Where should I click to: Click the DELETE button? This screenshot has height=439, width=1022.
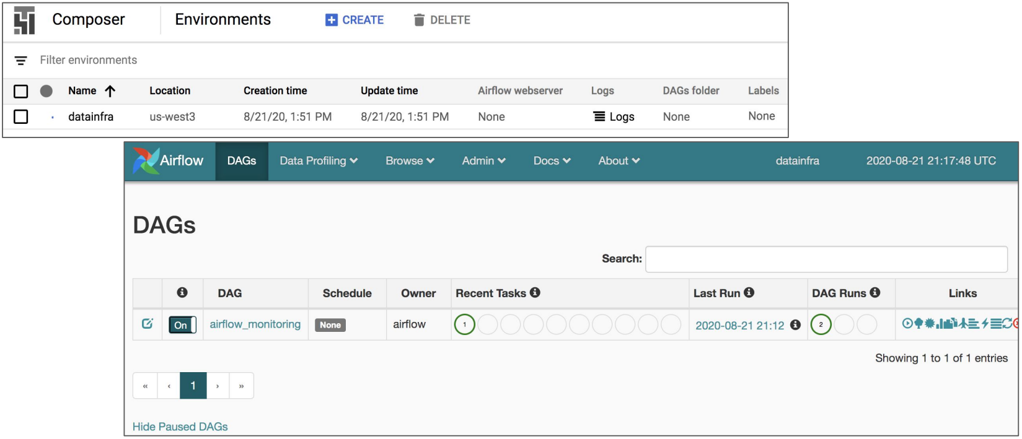click(x=442, y=20)
